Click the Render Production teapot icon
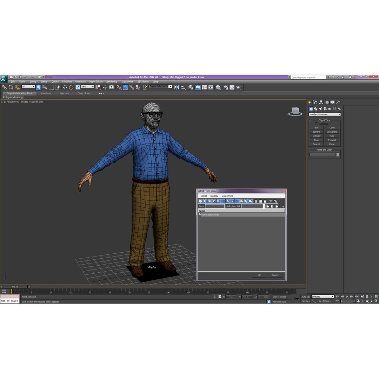This screenshot has height=379, width=379. 238,87
